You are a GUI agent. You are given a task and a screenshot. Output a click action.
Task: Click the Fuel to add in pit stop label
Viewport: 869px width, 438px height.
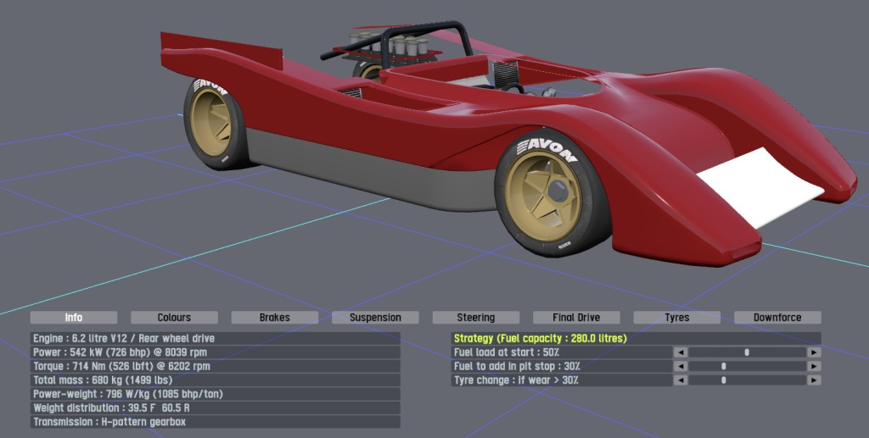tap(517, 366)
